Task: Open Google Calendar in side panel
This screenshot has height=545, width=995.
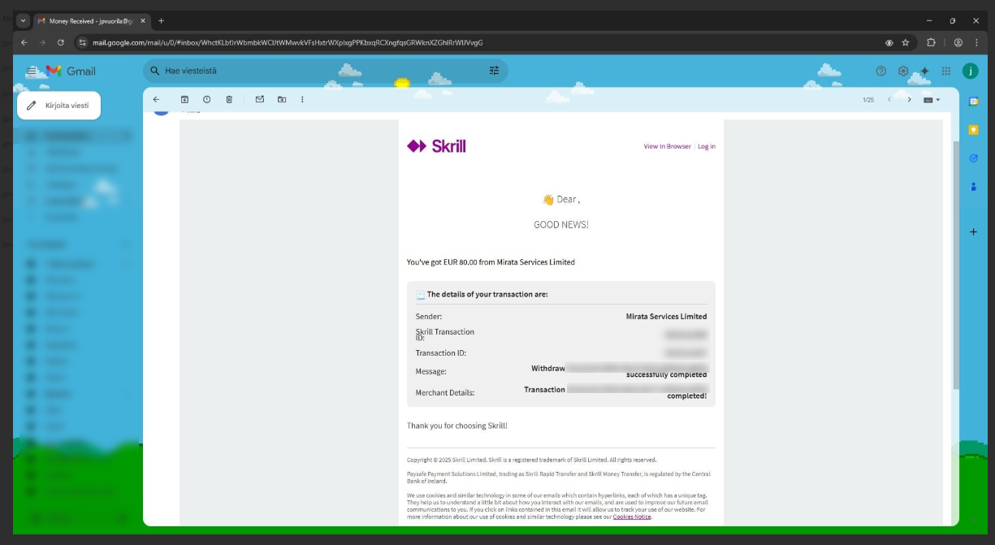Action: click(973, 102)
